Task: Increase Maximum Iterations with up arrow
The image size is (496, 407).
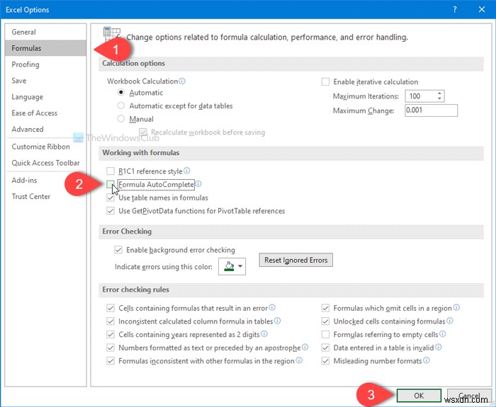Action: point(439,93)
